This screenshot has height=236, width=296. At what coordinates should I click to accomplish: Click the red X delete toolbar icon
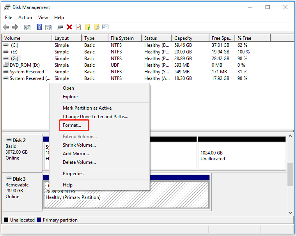coord(69,27)
